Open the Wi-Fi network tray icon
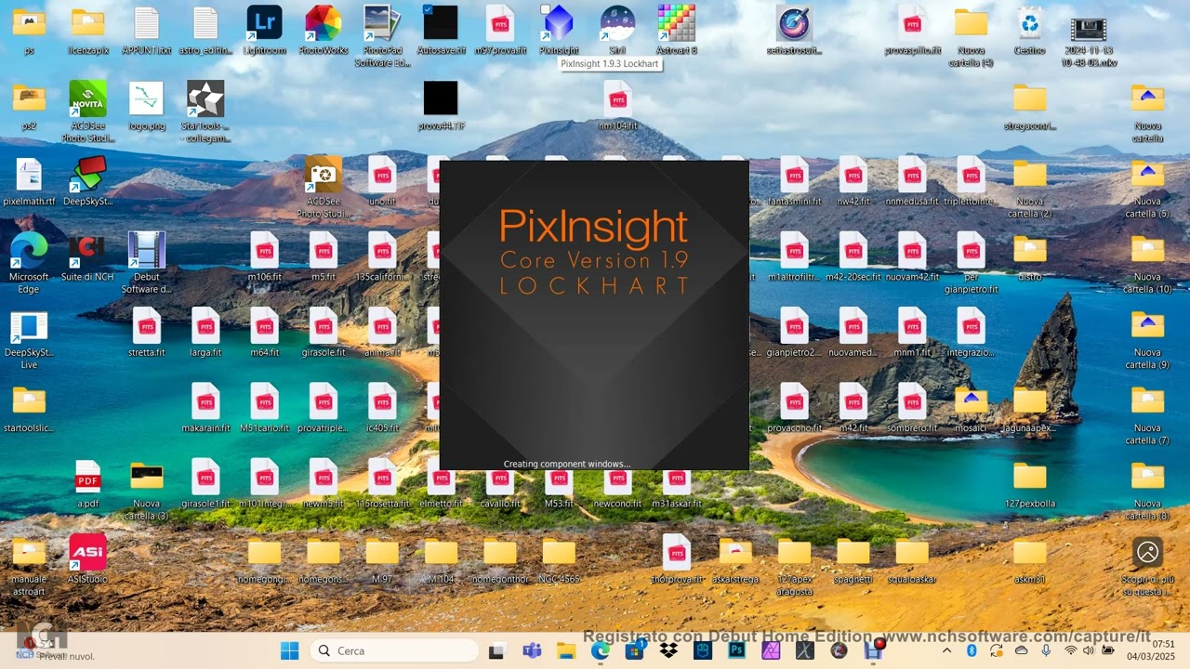 pyautogui.click(x=1071, y=650)
